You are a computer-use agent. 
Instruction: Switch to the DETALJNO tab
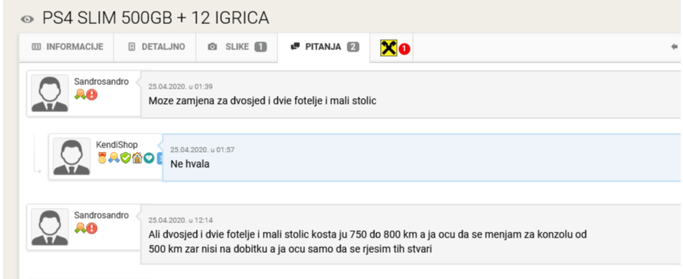[154, 47]
